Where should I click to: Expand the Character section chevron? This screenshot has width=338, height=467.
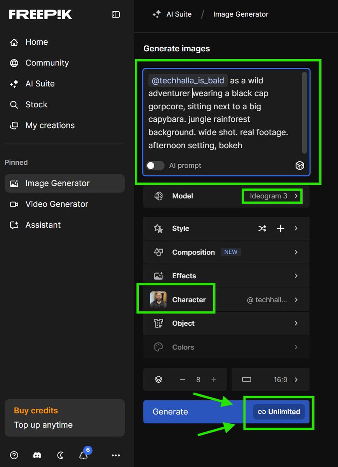coord(296,300)
